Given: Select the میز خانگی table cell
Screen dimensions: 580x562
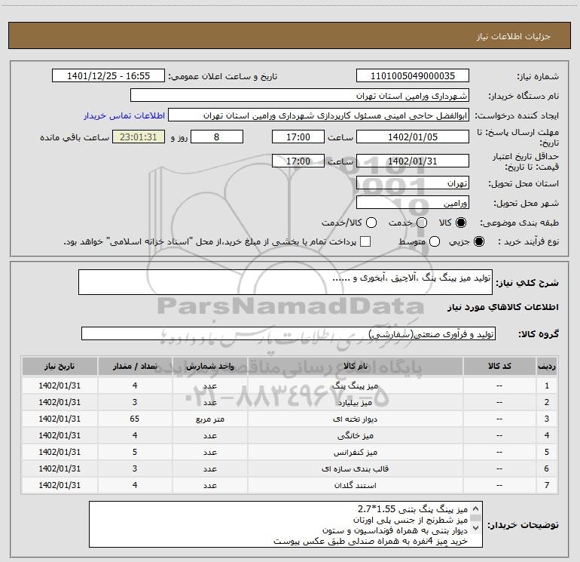Looking at the screenshot, I should point(355,436).
